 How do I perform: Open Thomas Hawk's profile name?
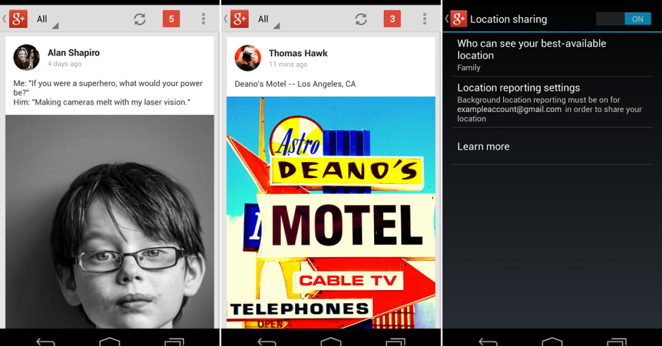click(x=298, y=53)
